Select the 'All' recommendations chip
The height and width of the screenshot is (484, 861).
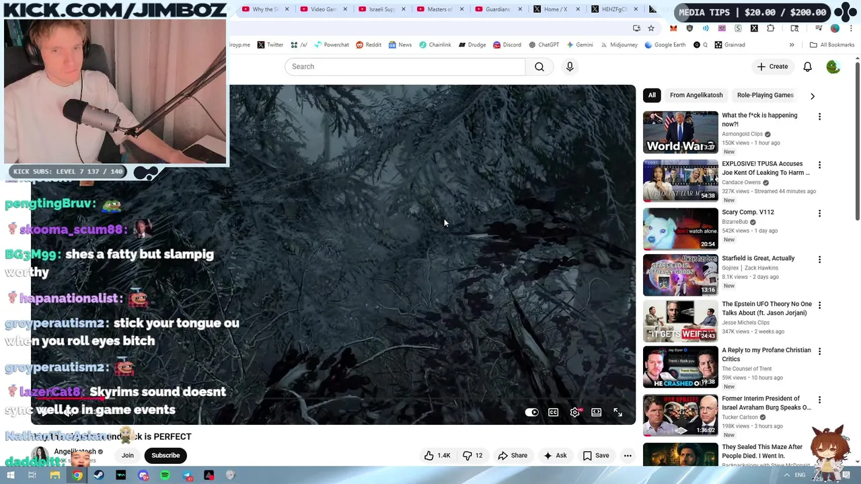(x=652, y=95)
